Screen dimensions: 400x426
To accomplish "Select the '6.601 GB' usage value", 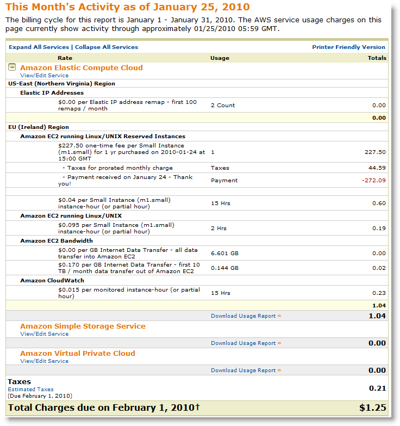I will (x=224, y=253).
